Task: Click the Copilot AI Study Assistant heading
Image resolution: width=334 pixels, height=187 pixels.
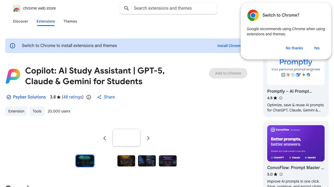Action: (95, 76)
